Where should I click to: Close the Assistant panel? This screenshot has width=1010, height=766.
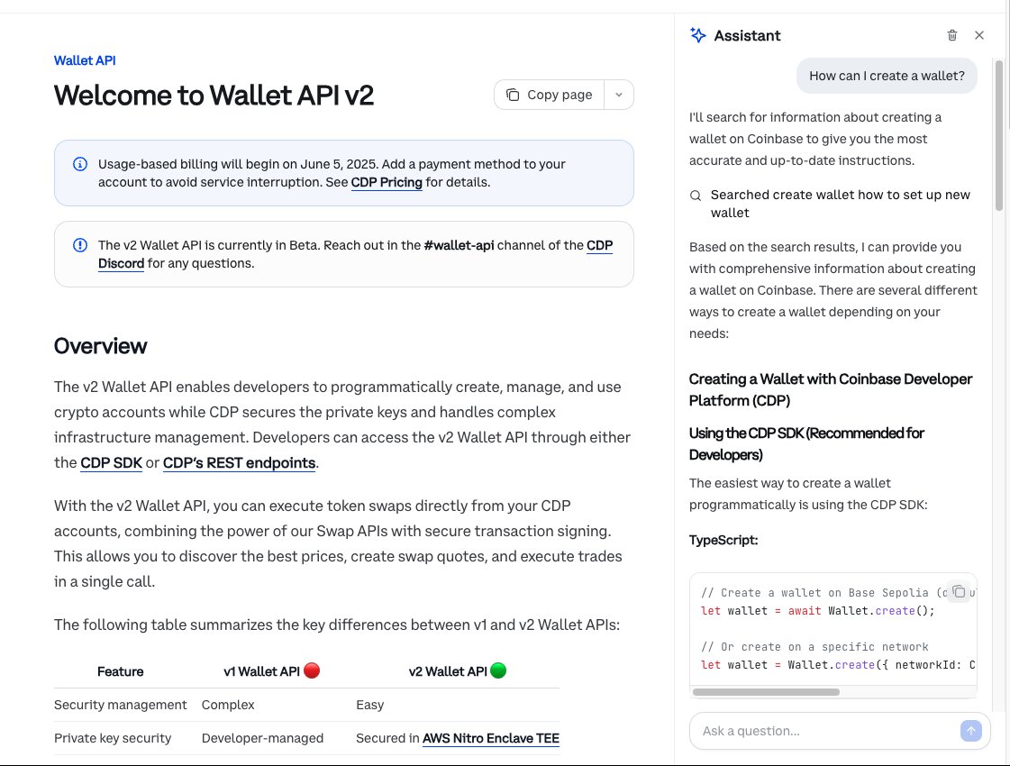click(979, 35)
